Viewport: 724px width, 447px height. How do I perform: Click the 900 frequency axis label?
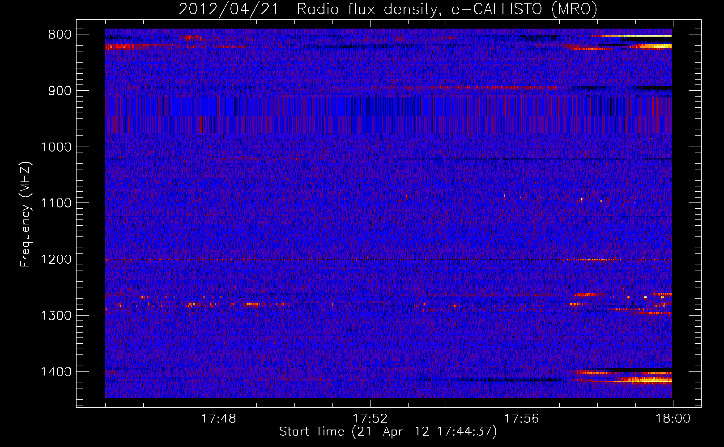click(60, 91)
